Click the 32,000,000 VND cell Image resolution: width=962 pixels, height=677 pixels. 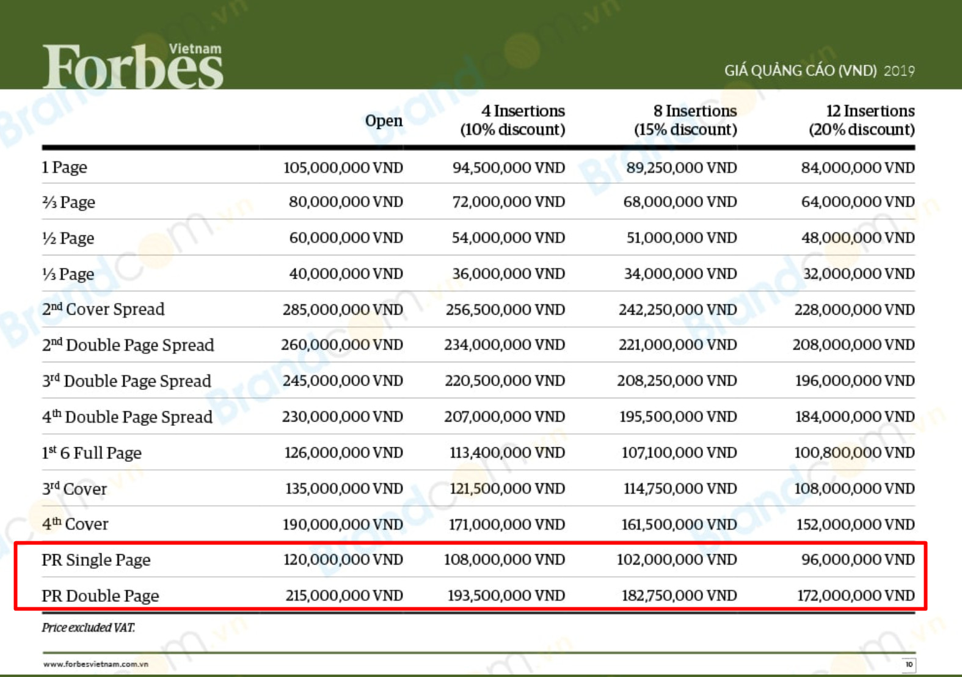click(x=859, y=274)
